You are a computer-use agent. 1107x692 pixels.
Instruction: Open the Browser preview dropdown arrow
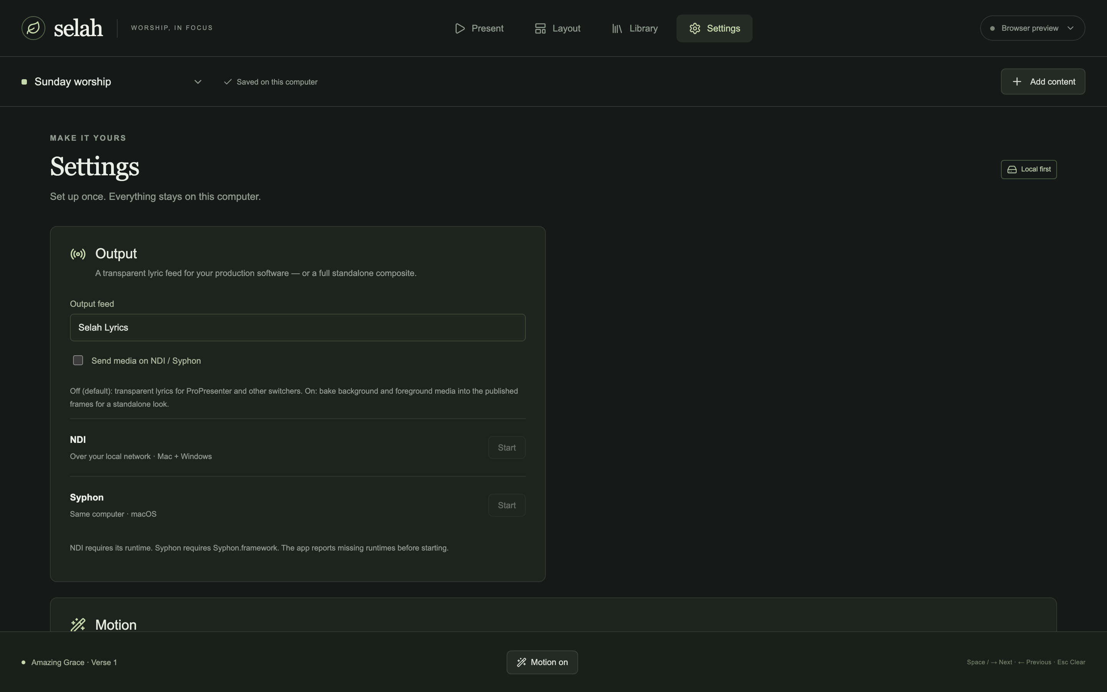1070,28
